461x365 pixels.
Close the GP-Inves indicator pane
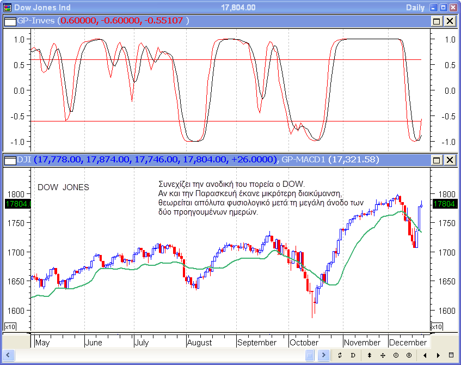[x=450, y=21]
